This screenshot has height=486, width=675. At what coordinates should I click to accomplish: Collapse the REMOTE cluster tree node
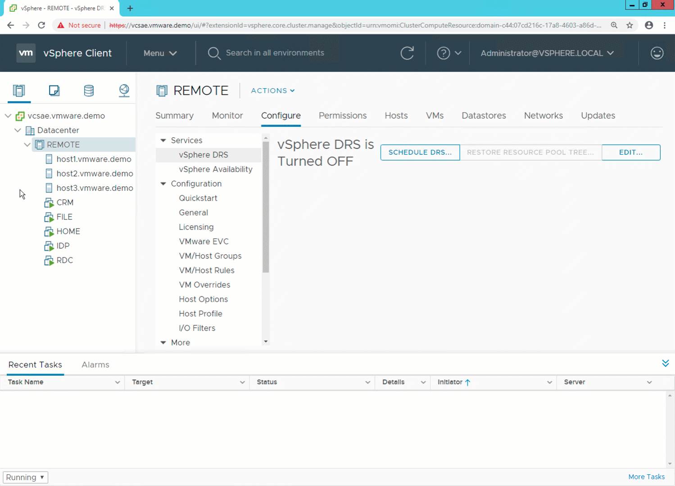(x=27, y=144)
